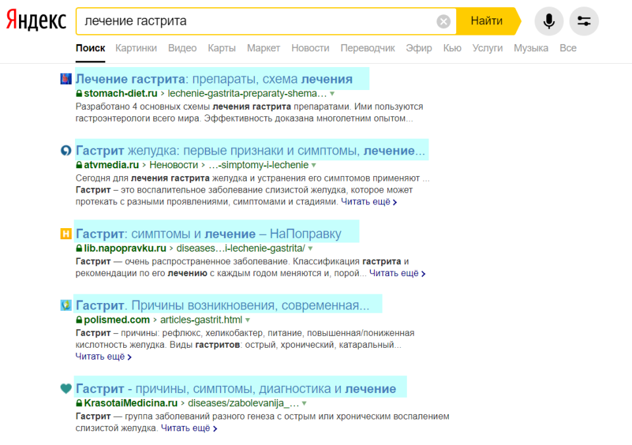
Task: Click 'Читать ещё' in the polismed.com snippet
Action: tap(103, 356)
